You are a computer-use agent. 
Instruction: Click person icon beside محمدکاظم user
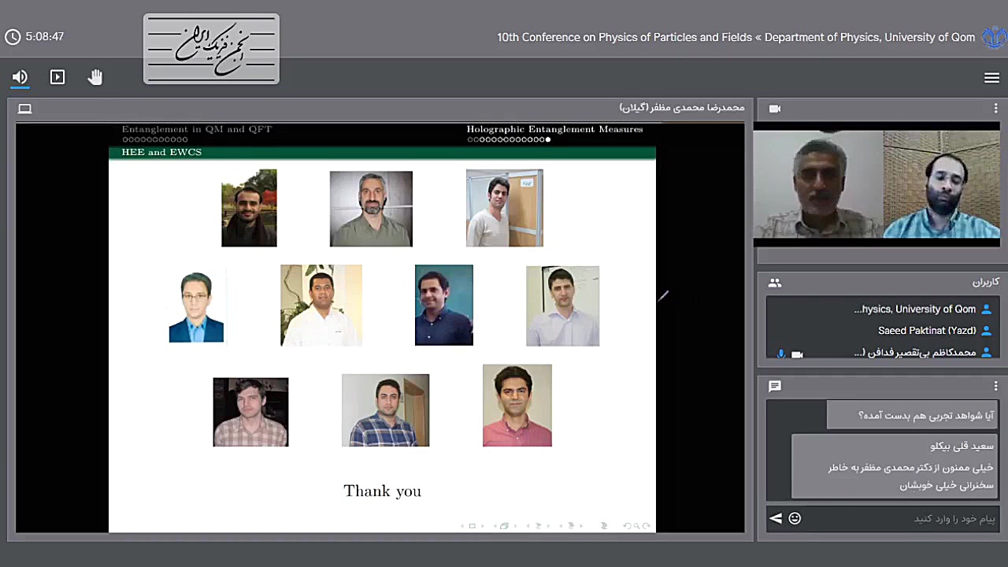click(x=986, y=352)
